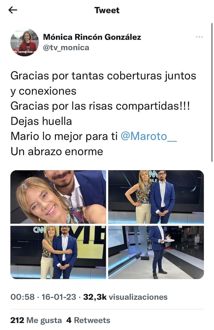This screenshot has width=214, height=330.
Task: Open the 32,3k visualizaciones stats
Action: coord(125,297)
